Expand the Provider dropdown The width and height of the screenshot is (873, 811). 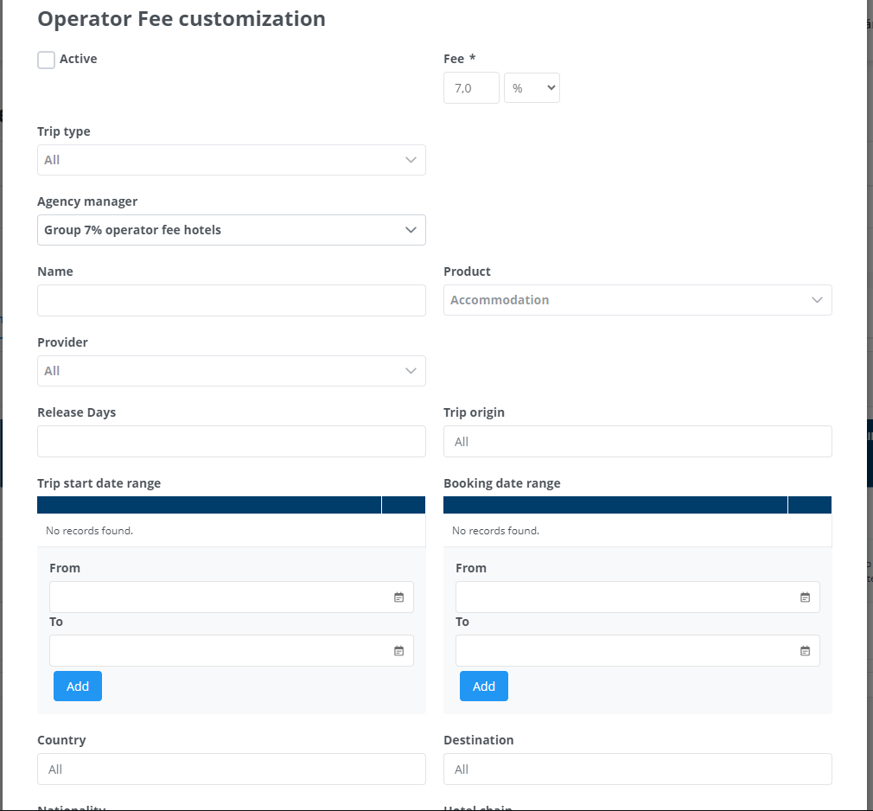(x=231, y=371)
